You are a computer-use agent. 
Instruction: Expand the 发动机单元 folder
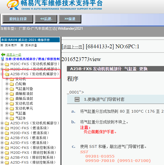[x=7, y=108]
